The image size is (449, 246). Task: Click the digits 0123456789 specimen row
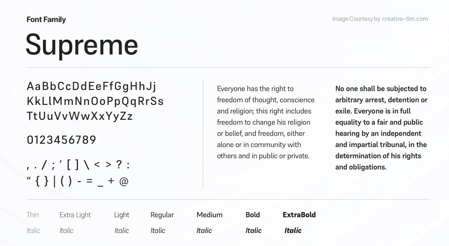(61, 140)
